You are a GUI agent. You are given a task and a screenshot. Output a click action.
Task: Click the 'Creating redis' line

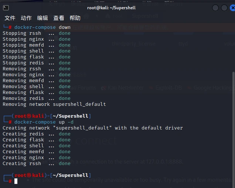(37, 134)
